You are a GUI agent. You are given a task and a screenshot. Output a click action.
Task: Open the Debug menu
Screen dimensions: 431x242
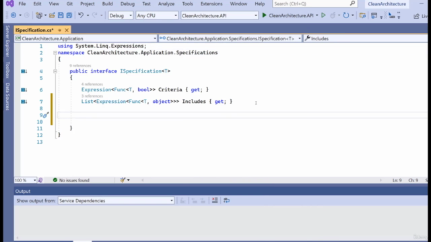point(127,4)
